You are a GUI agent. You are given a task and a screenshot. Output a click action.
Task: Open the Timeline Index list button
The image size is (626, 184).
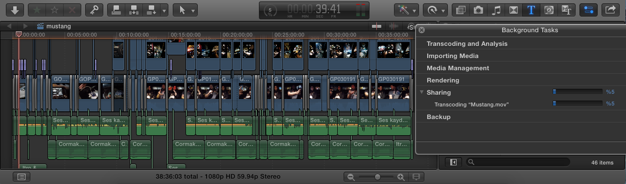[x=22, y=177]
